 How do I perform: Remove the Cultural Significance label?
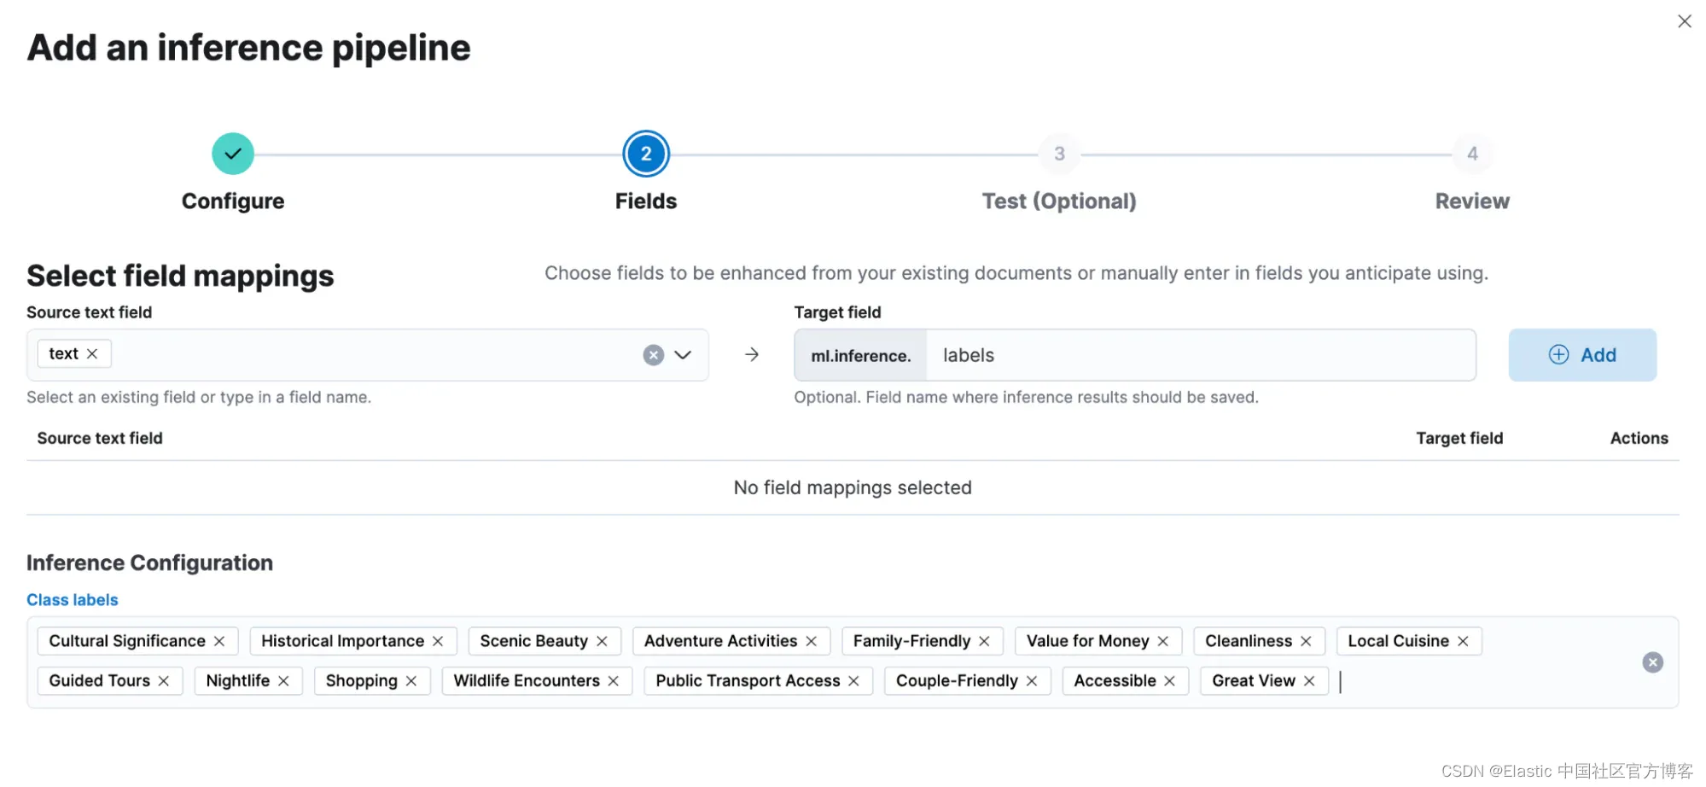click(x=219, y=641)
